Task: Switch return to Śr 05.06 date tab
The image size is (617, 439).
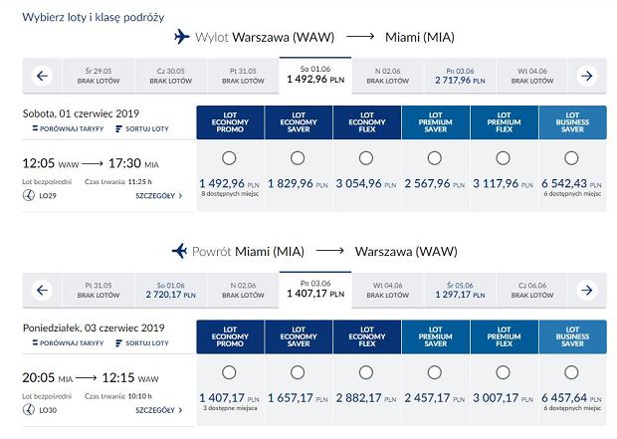Action: [x=460, y=290]
